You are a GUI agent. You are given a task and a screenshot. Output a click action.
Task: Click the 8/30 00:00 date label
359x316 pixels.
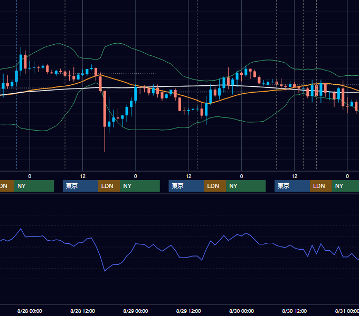coord(242,311)
